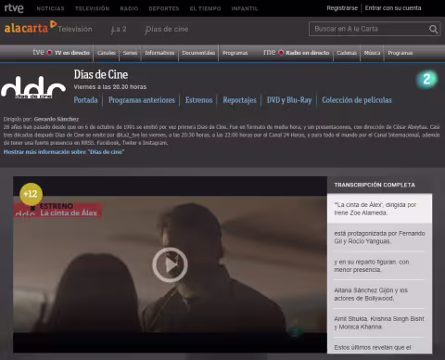Open Radio en directo
445x360 pixels.
pos(308,53)
